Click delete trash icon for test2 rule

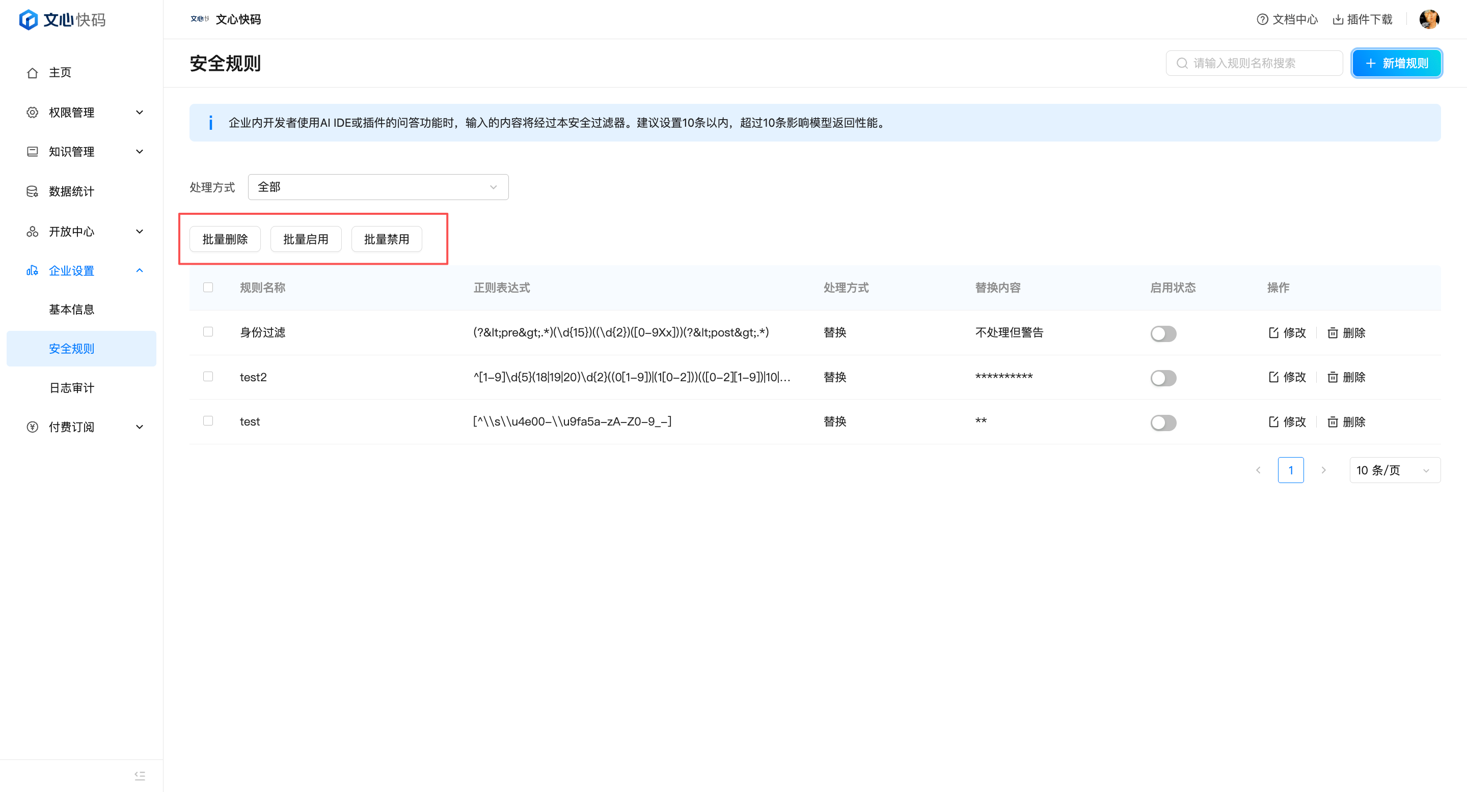pos(1333,377)
